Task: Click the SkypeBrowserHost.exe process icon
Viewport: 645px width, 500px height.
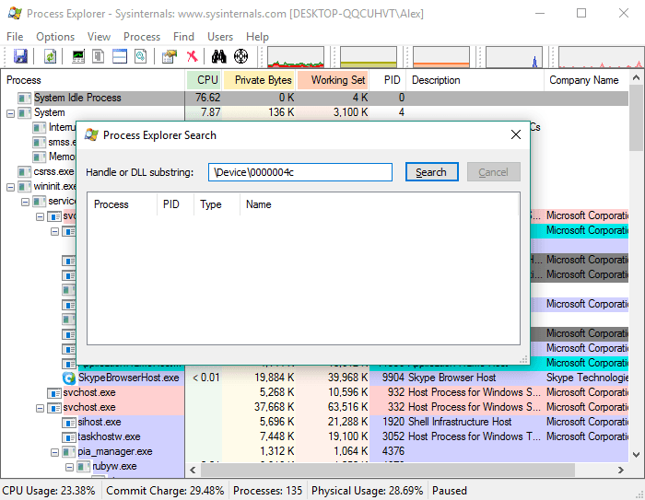Action: [69, 378]
